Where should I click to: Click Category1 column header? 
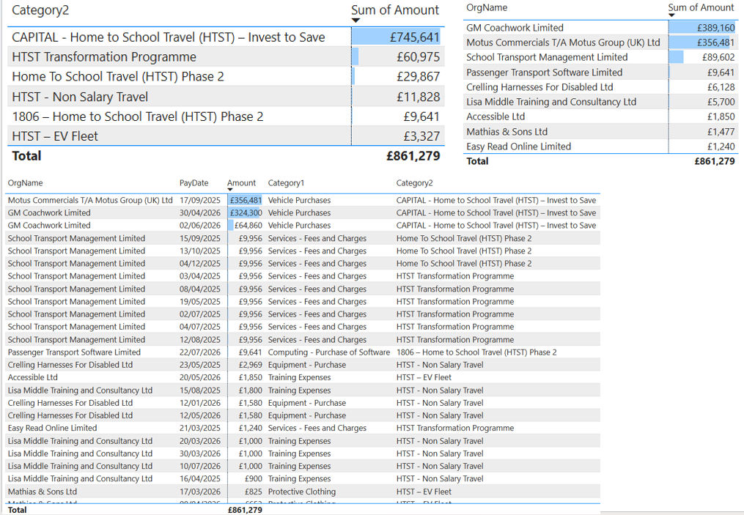[286, 183]
